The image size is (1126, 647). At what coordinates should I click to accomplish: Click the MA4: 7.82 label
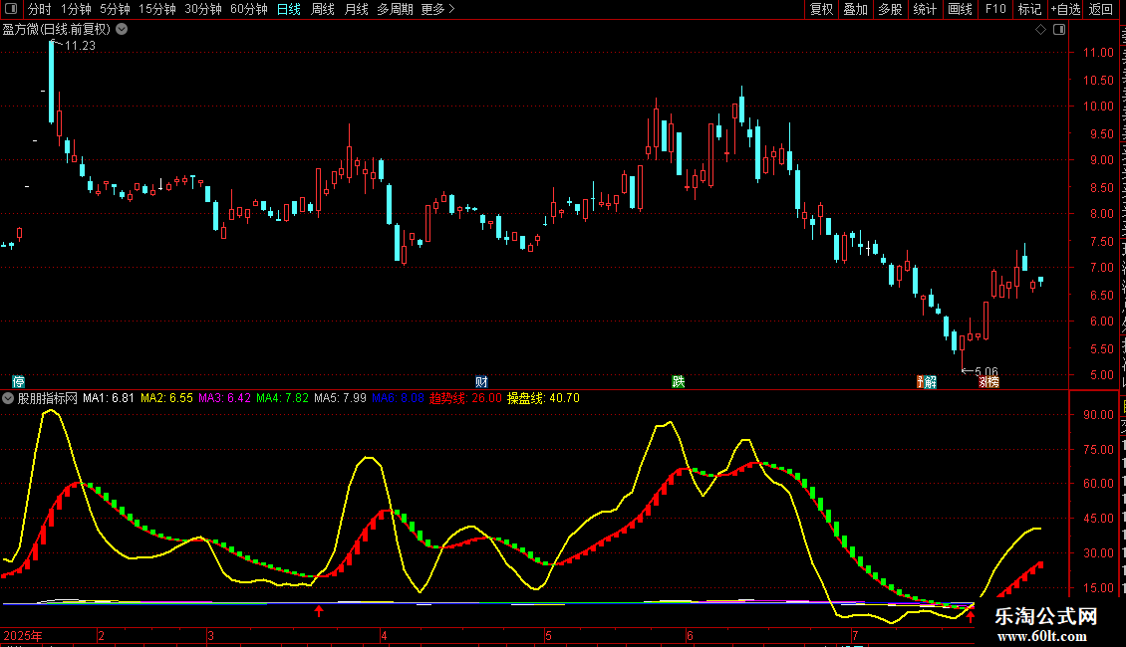click(282, 398)
